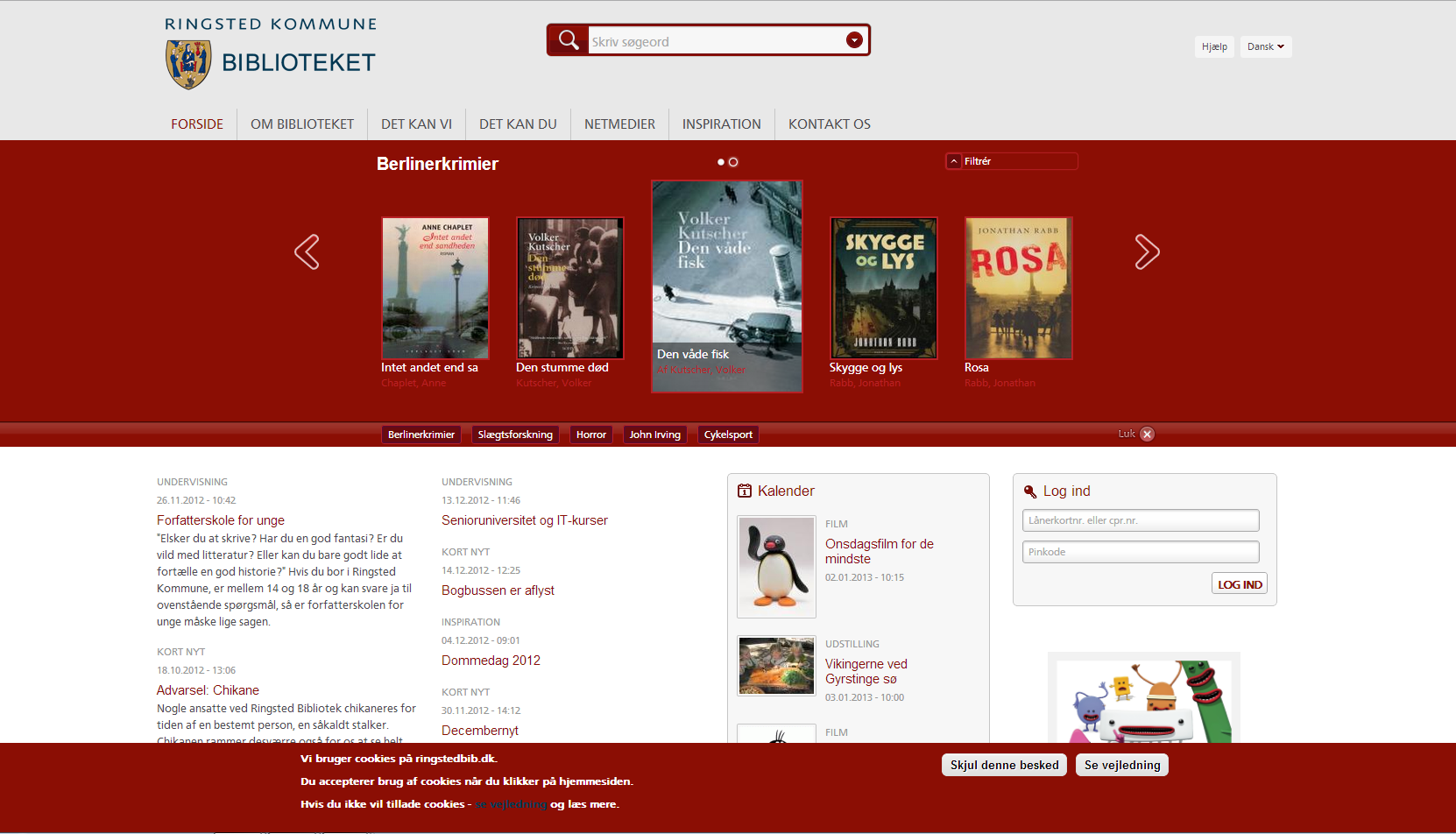Go to the FORSIDE menu item

[x=197, y=124]
